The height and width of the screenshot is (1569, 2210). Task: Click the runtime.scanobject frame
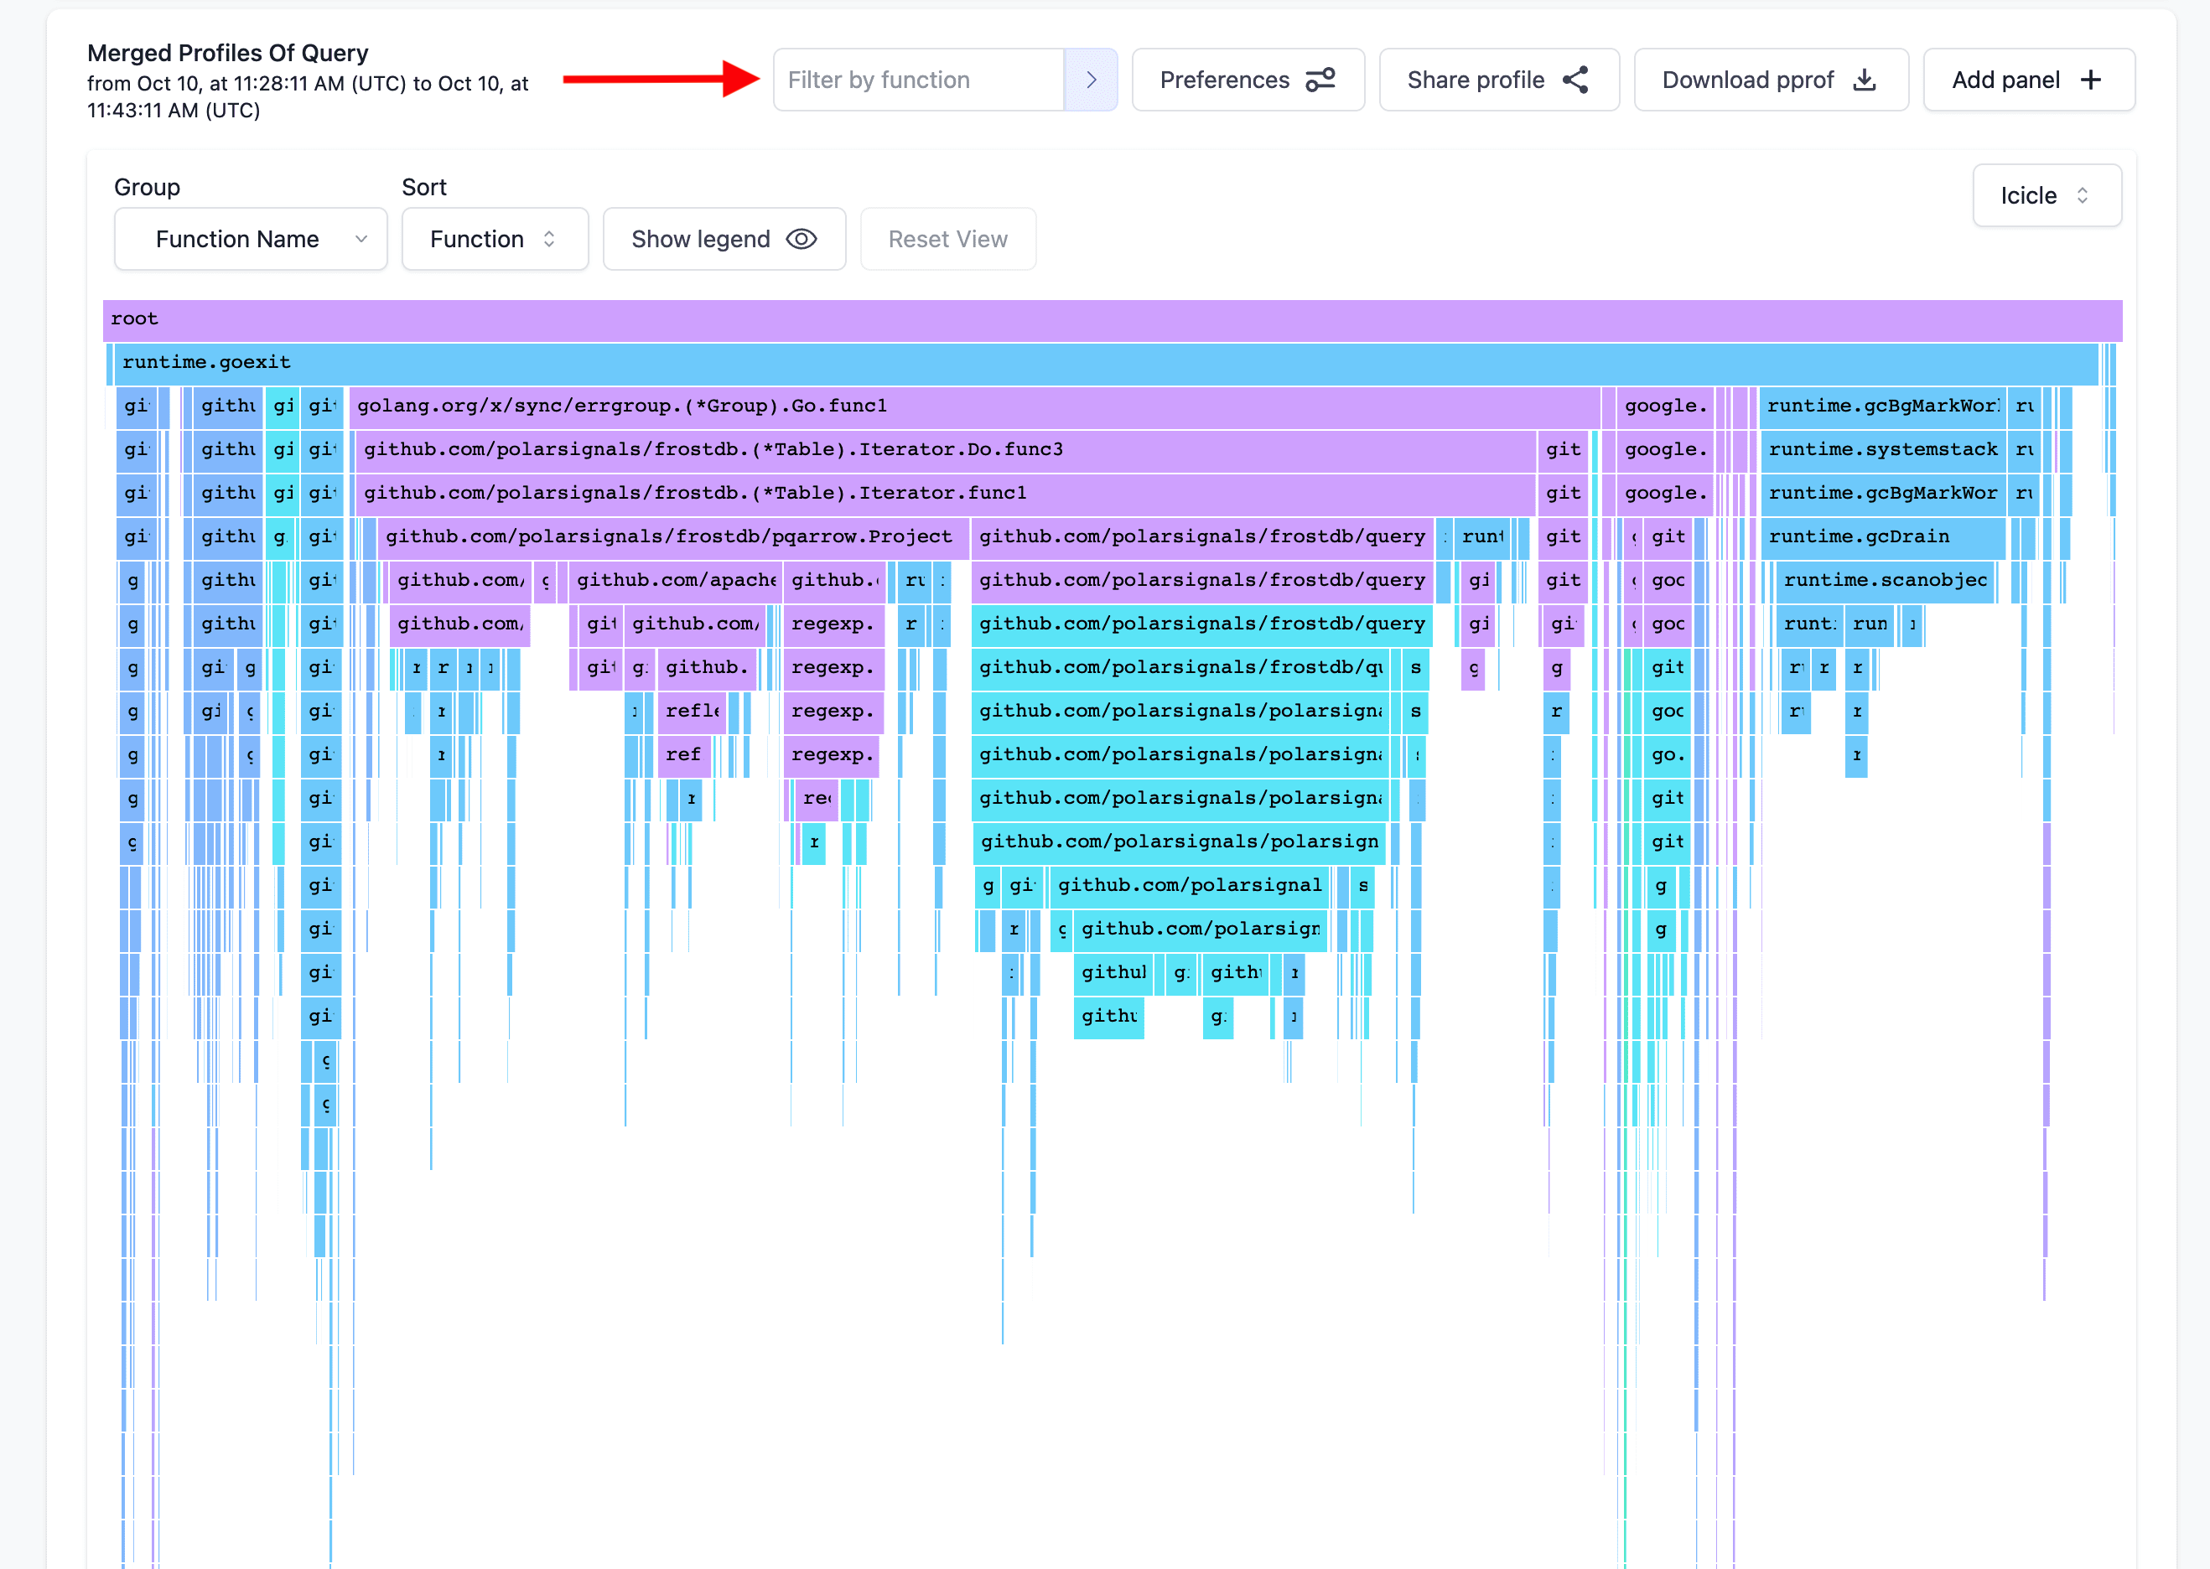[1885, 581]
